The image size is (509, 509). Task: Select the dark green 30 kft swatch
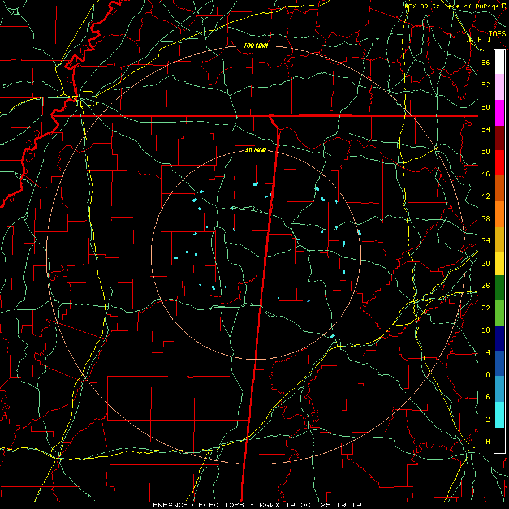click(x=499, y=288)
